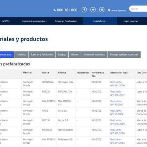The height and width of the screenshot is (147, 147).
Task: Open Res Exenta N°3678/2010 link
Action: pos(117,122)
